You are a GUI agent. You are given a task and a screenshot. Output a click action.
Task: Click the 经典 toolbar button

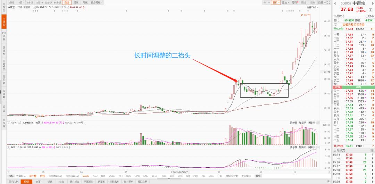pyautogui.click(x=313, y=2)
